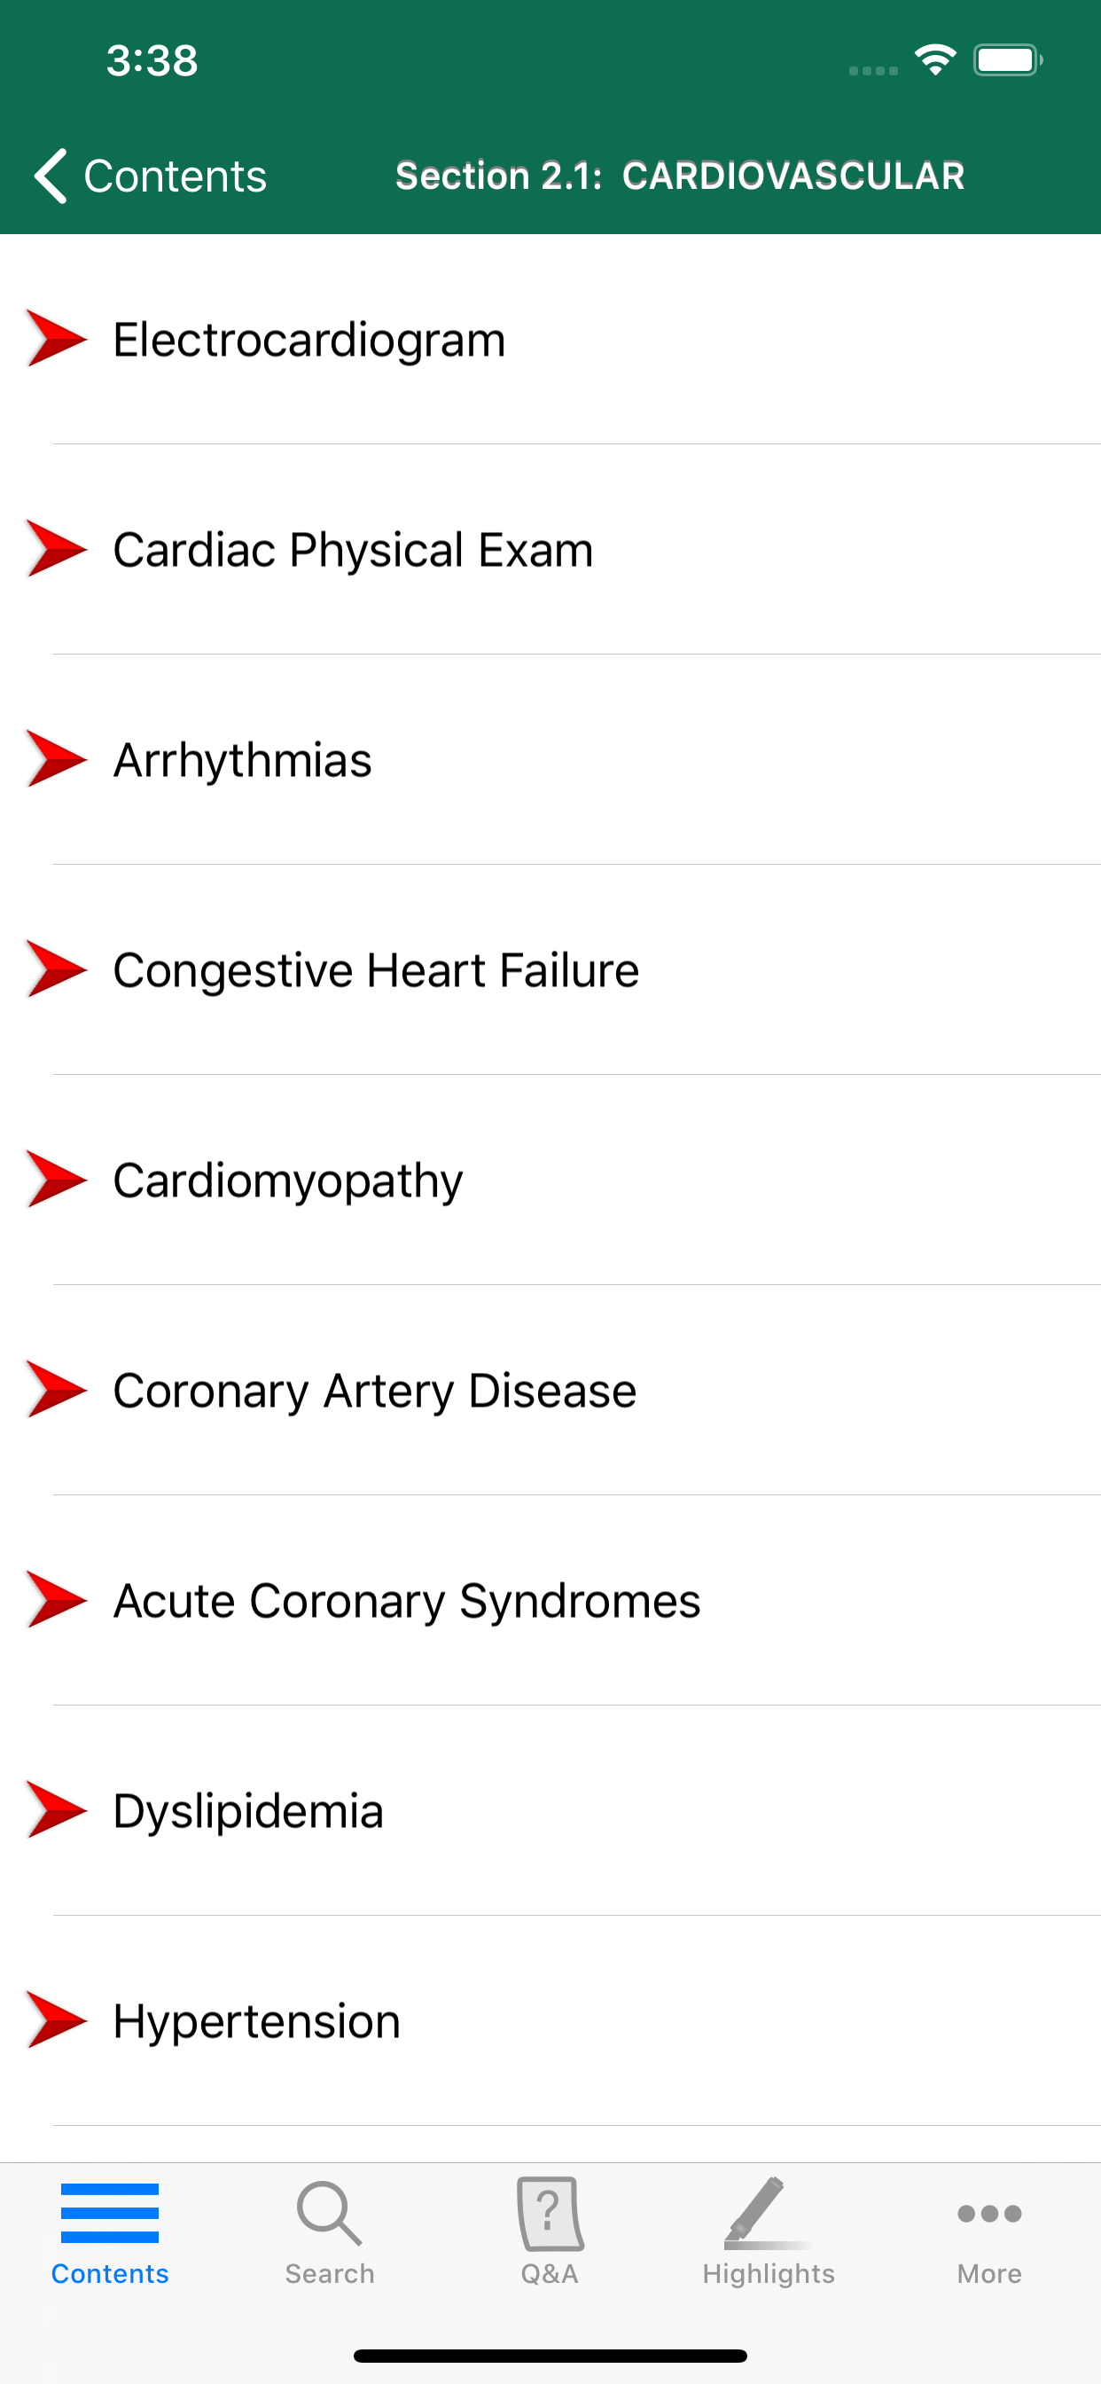The height and width of the screenshot is (2384, 1101).
Task: Switch to the Search tab label
Action: point(330,2273)
